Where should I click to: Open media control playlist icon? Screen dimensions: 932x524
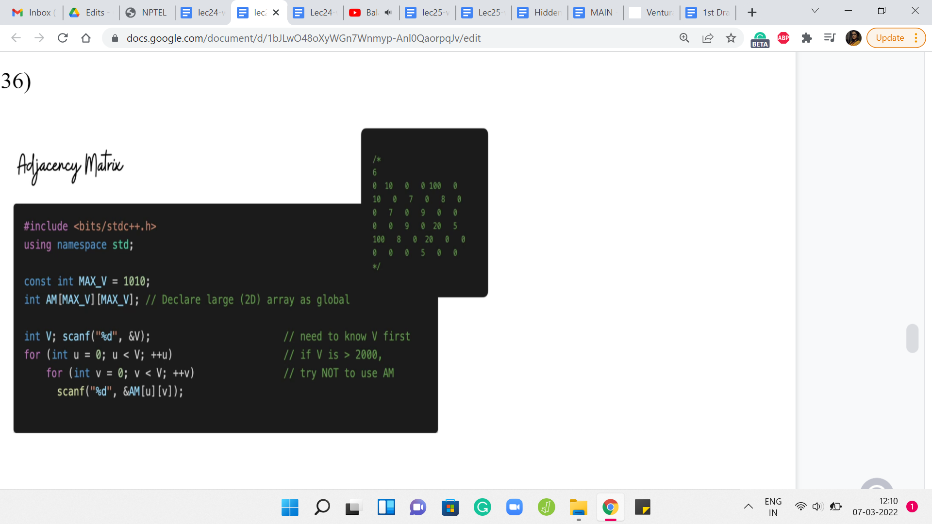830,38
